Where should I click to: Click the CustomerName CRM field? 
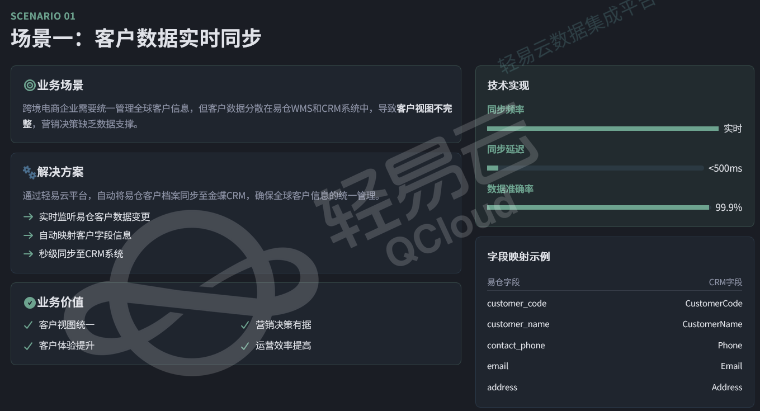click(712, 324)
